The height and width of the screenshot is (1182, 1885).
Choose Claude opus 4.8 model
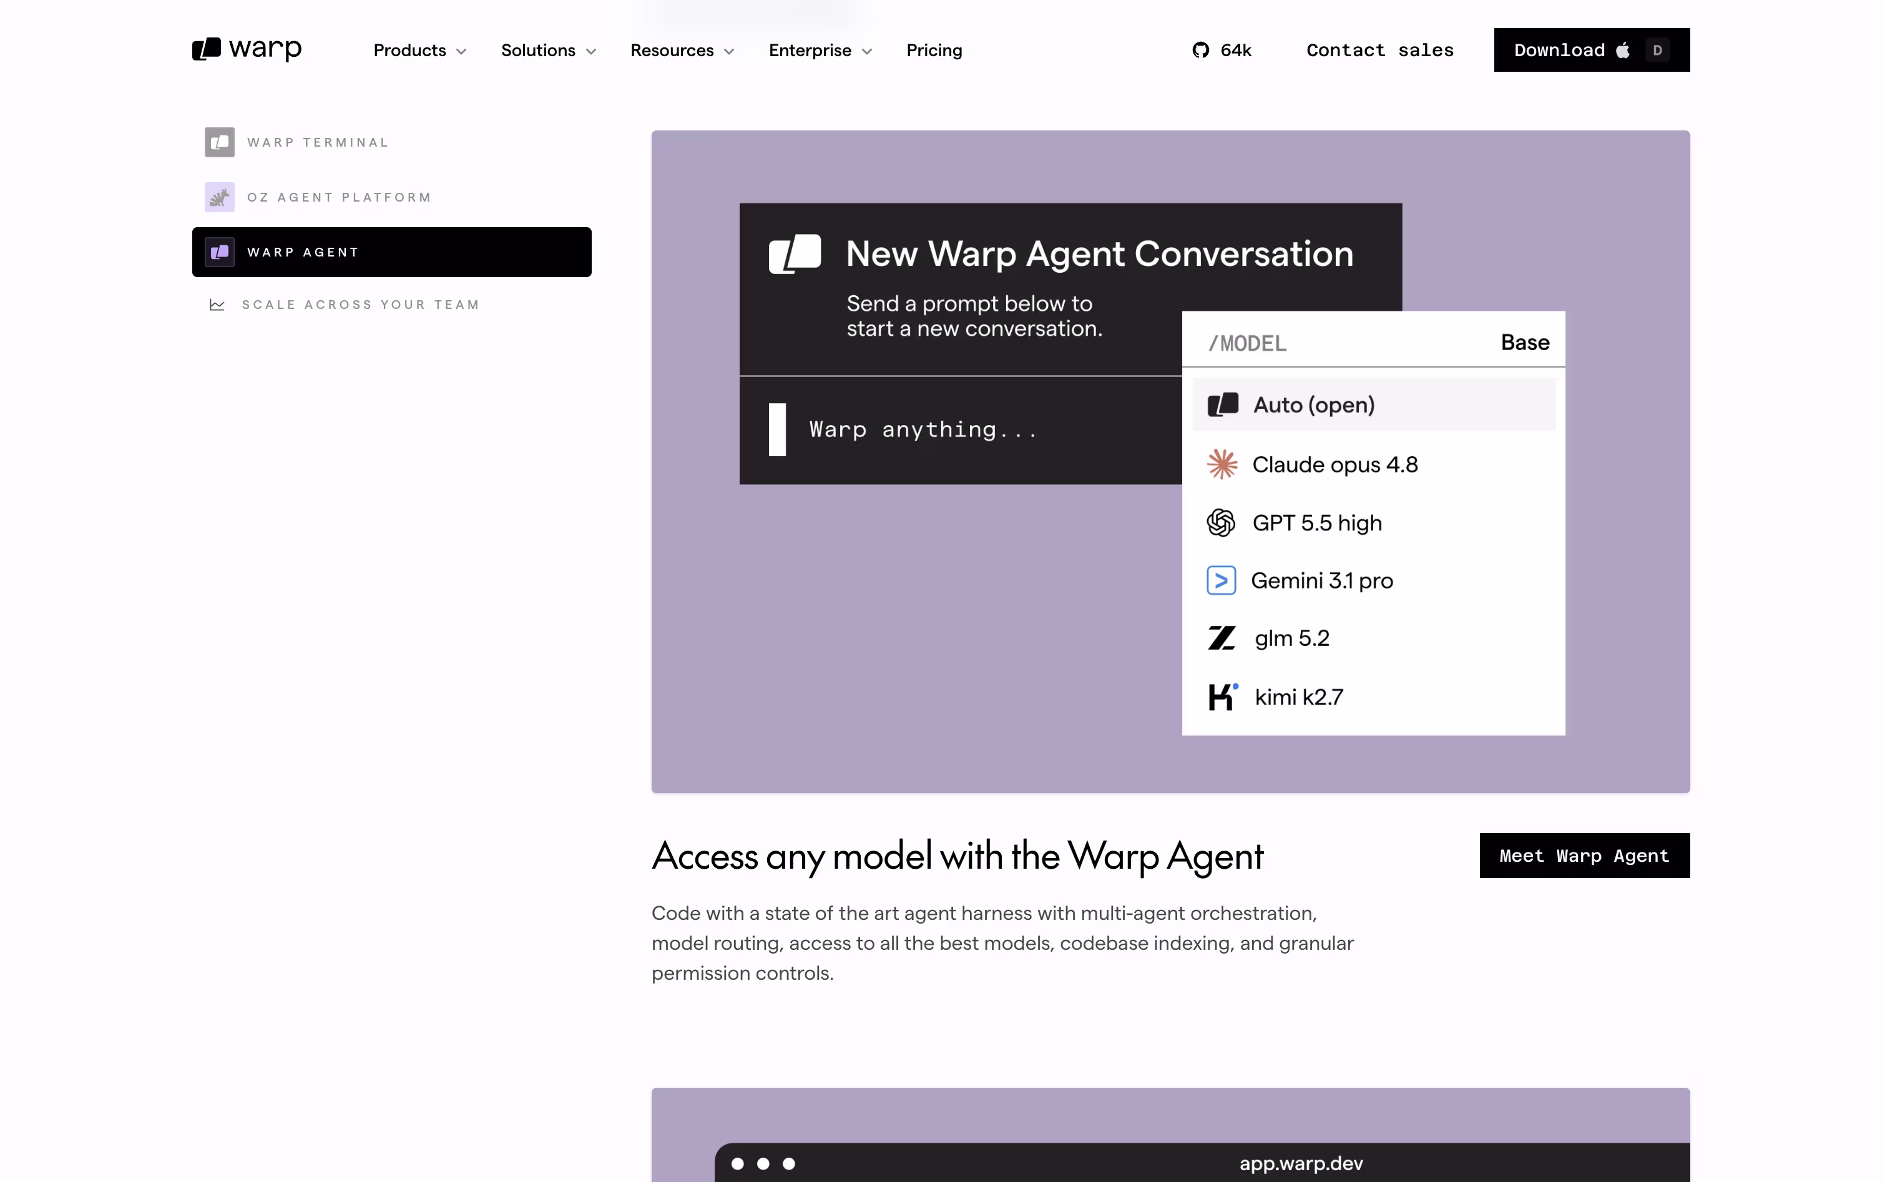(1374, 464)
